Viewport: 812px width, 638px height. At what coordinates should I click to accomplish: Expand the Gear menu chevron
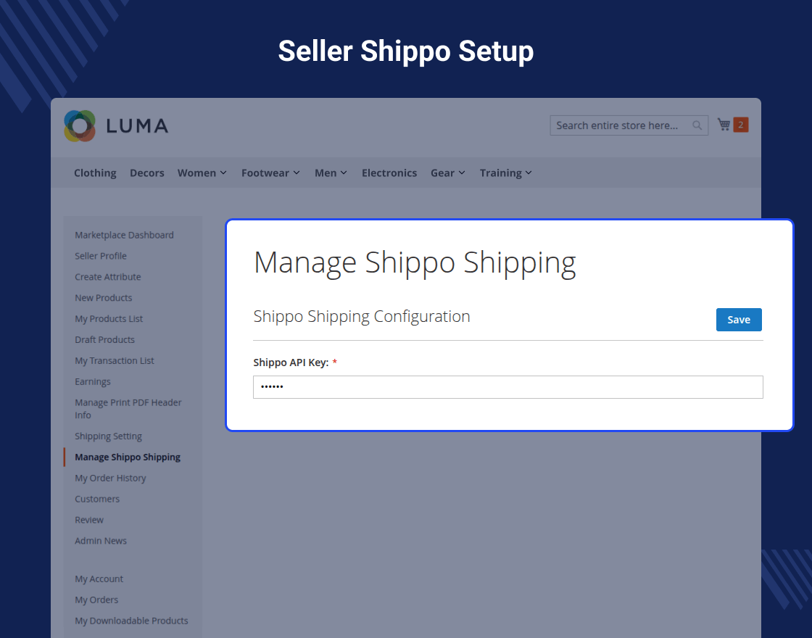pos(462,173)
